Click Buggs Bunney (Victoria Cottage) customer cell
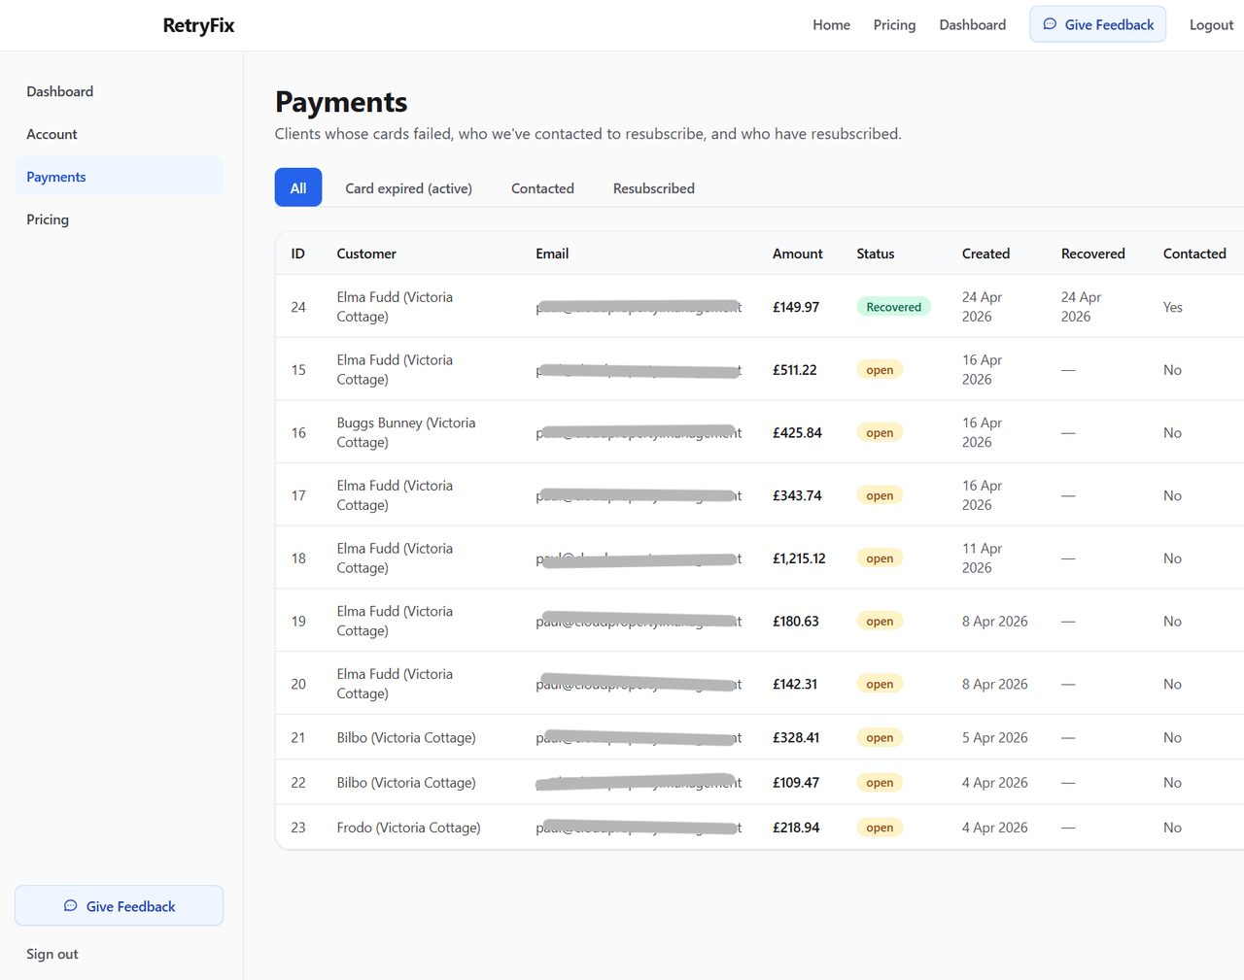The width and height of the screenshot is (1244, 980). point(406,432)
